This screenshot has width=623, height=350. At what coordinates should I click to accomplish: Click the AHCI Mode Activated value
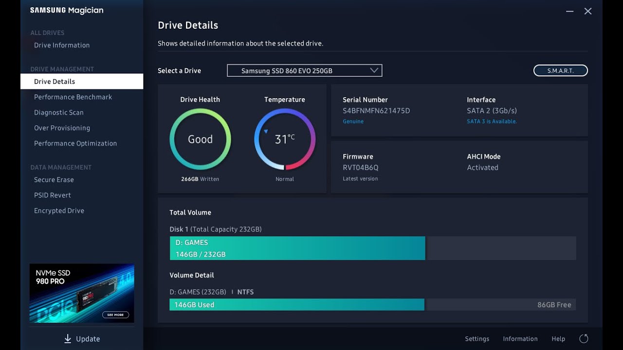pos(483,168)
